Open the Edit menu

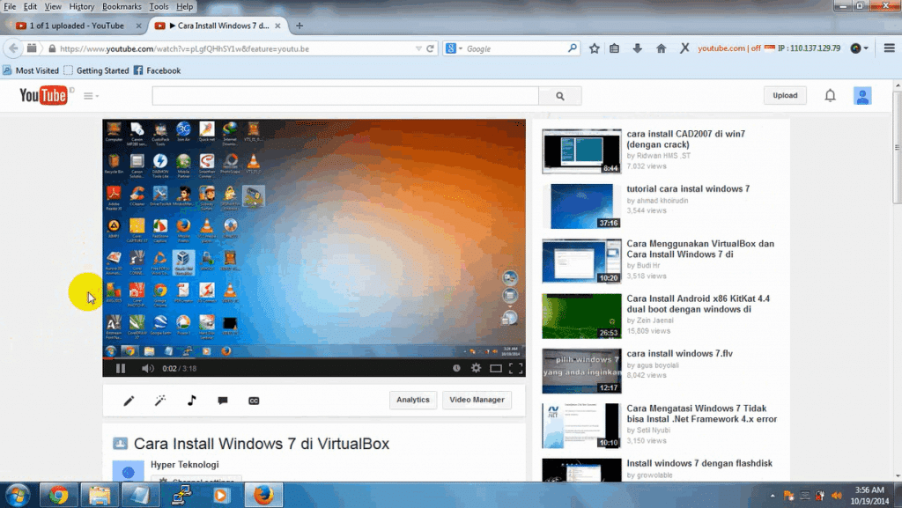click(30, 7)
